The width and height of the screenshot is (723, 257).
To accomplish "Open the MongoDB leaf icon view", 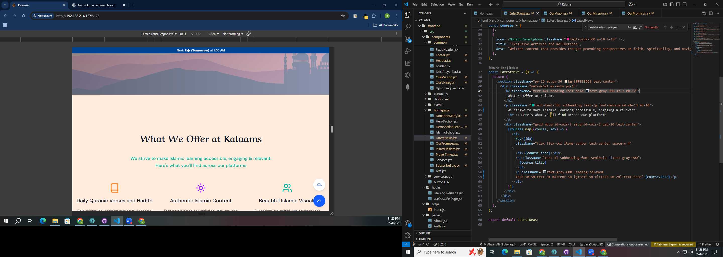I will pos(407,87).
